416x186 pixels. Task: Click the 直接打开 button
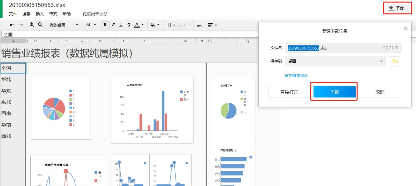point(289,92)
